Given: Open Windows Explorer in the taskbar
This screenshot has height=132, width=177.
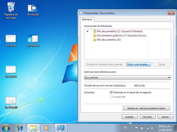Looking at the screenshot, I should pos(33,128).
